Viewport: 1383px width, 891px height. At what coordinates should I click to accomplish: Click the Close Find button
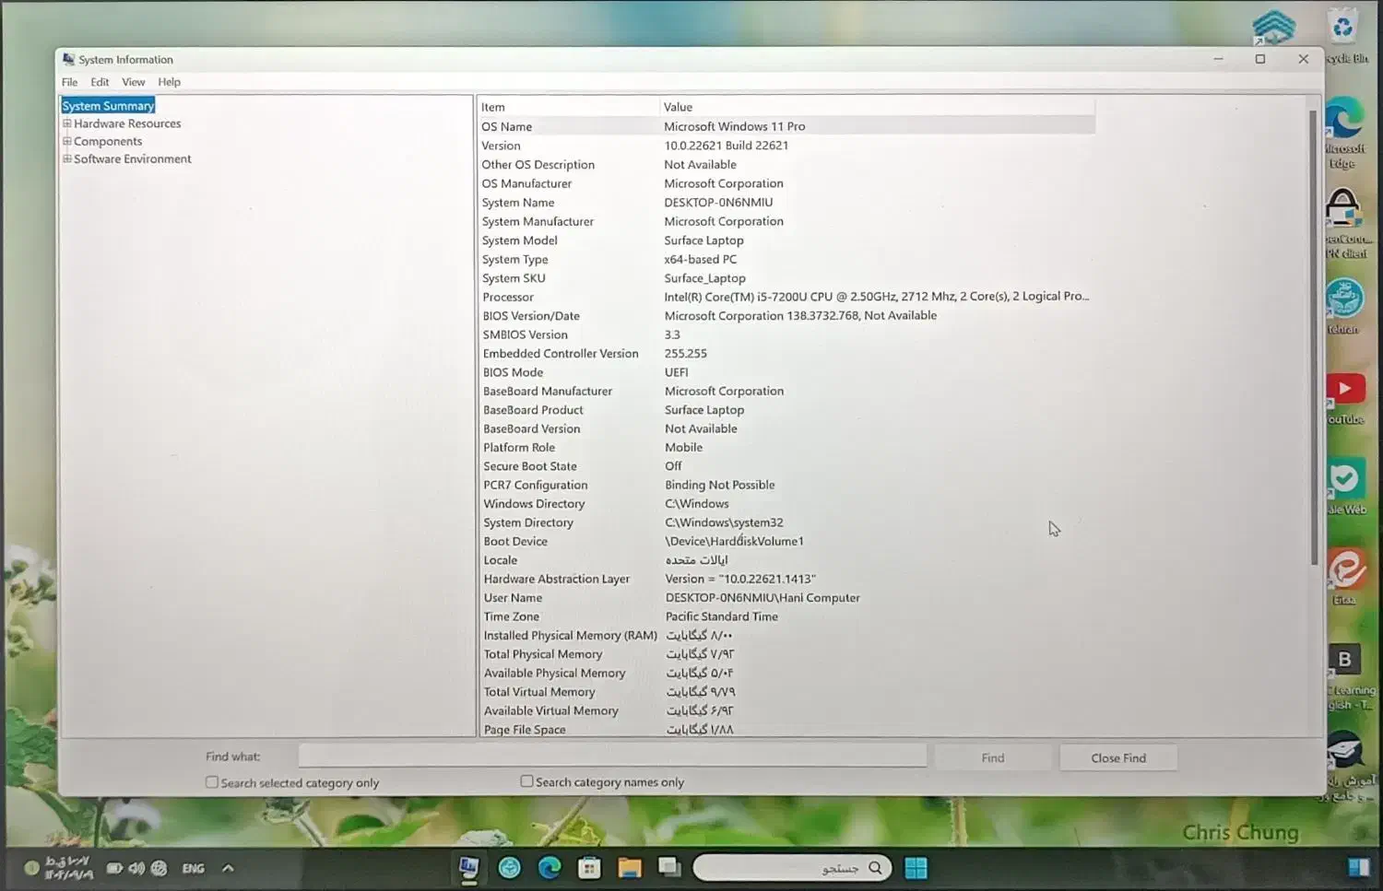(1117, 756)
